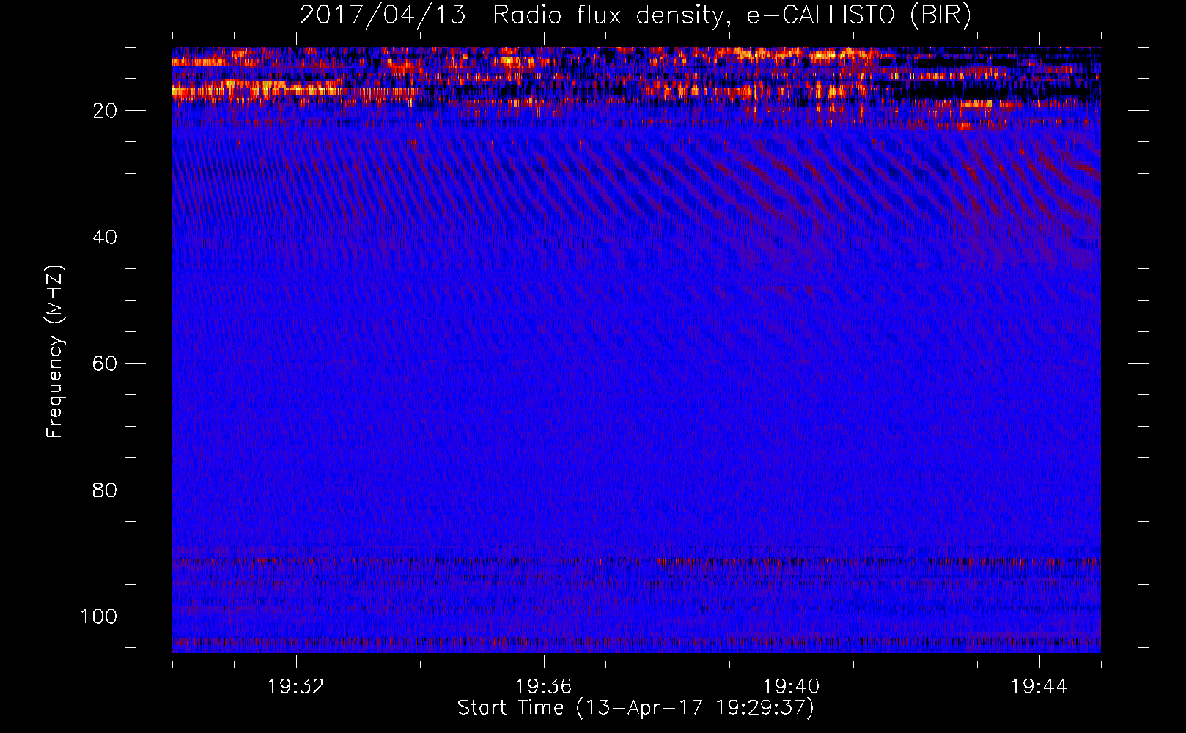This screenshot has width=1186, height=733.
Task: Click the 100 MHz frequency tick label
Action: coord(99,616)
